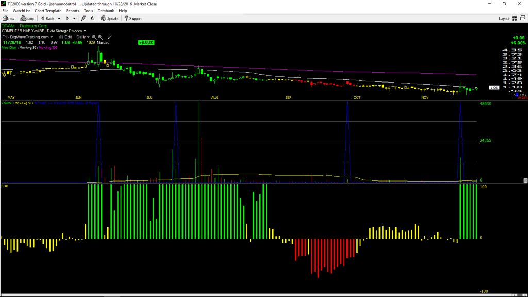528x297 pixels.
Task: Click the Nasdaq exchange label
Action: (103, 43)
